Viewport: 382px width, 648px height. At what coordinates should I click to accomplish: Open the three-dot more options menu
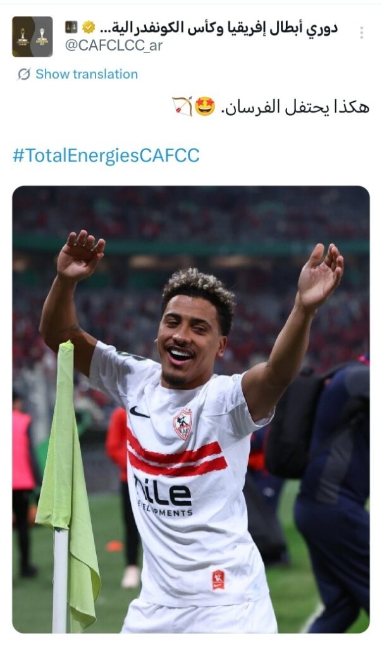(361, 33)
